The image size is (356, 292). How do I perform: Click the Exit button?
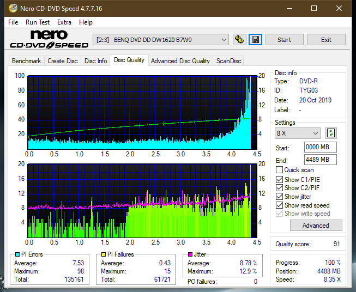click(326, 40)
